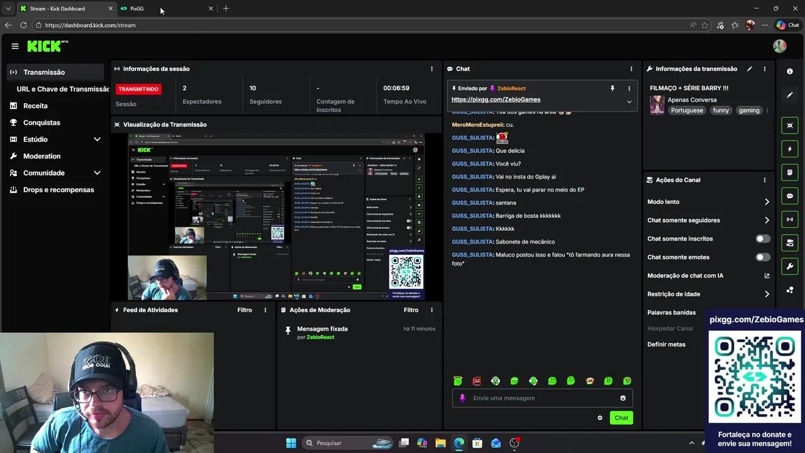Go to Transmissão in the sidebar
The width and height of the screenshot is (805, 453).
pyautogui.click(x=55, y=72)
